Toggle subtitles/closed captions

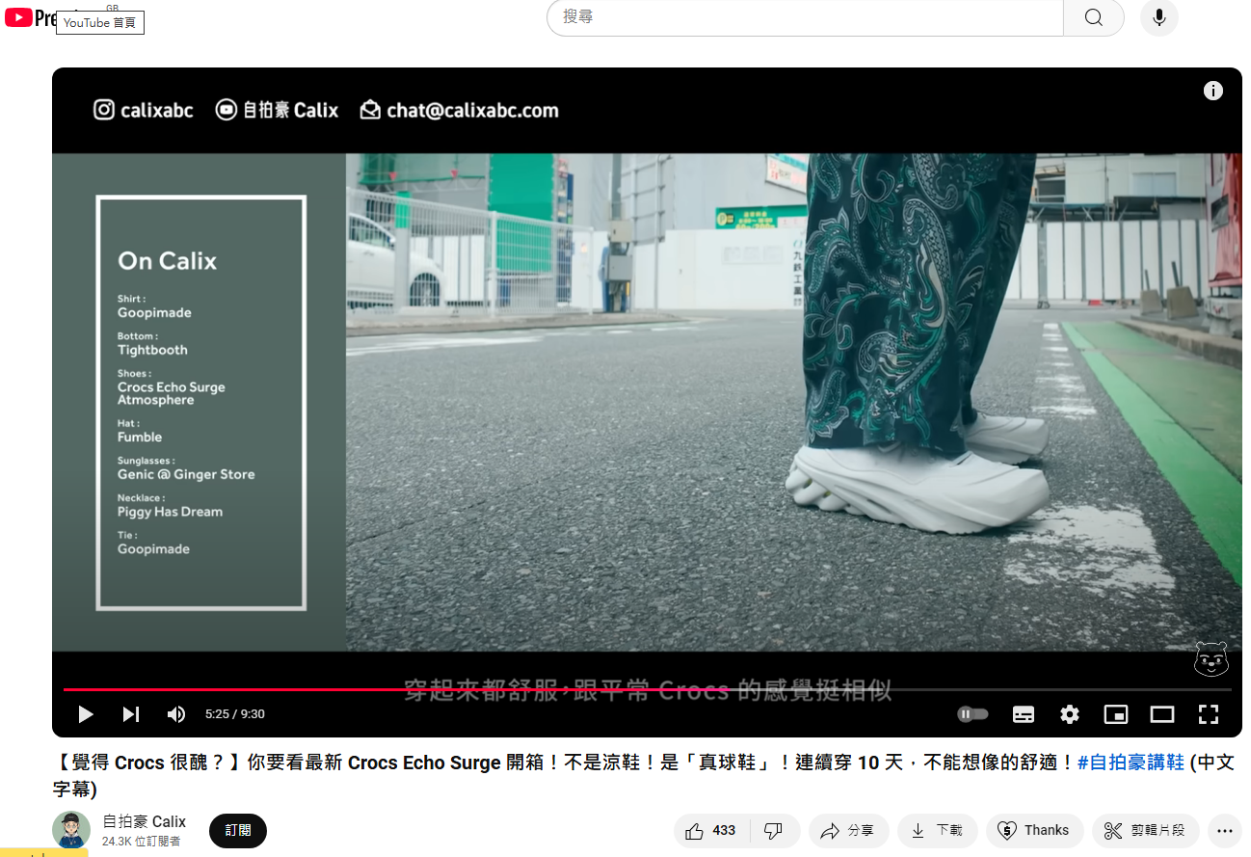[1024, 714]
